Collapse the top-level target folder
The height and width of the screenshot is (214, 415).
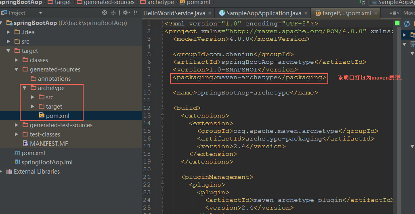(x=8, y=51)
